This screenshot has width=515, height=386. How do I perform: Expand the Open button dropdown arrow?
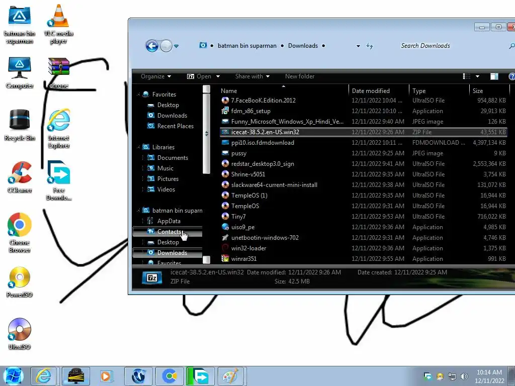point(218,76)
